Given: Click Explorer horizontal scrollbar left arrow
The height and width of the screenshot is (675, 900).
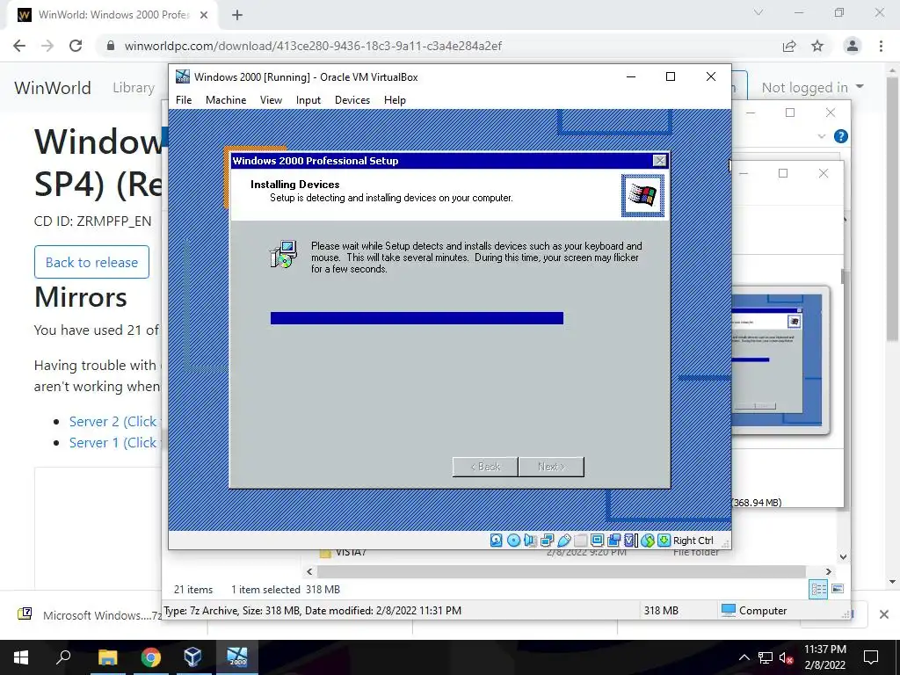Looking at the screenshot, I should pos(310,571).
